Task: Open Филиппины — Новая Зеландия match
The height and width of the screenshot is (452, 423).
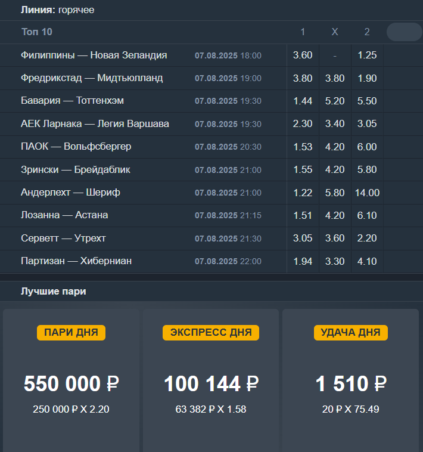Action: point(94,55)
